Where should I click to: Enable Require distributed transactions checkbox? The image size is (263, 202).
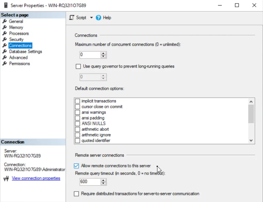[76, 194]
